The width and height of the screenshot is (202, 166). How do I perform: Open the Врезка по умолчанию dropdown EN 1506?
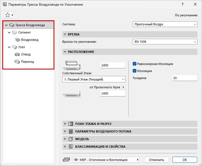pyautogui.click(x=165, y=42)
